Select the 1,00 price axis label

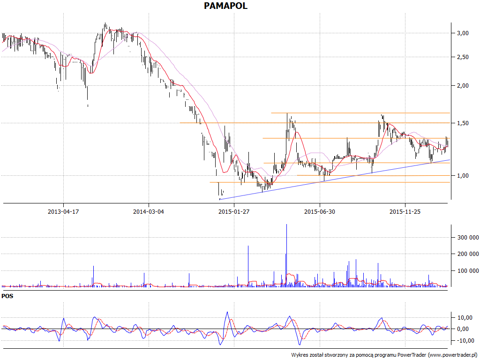[x=463, y=176]
